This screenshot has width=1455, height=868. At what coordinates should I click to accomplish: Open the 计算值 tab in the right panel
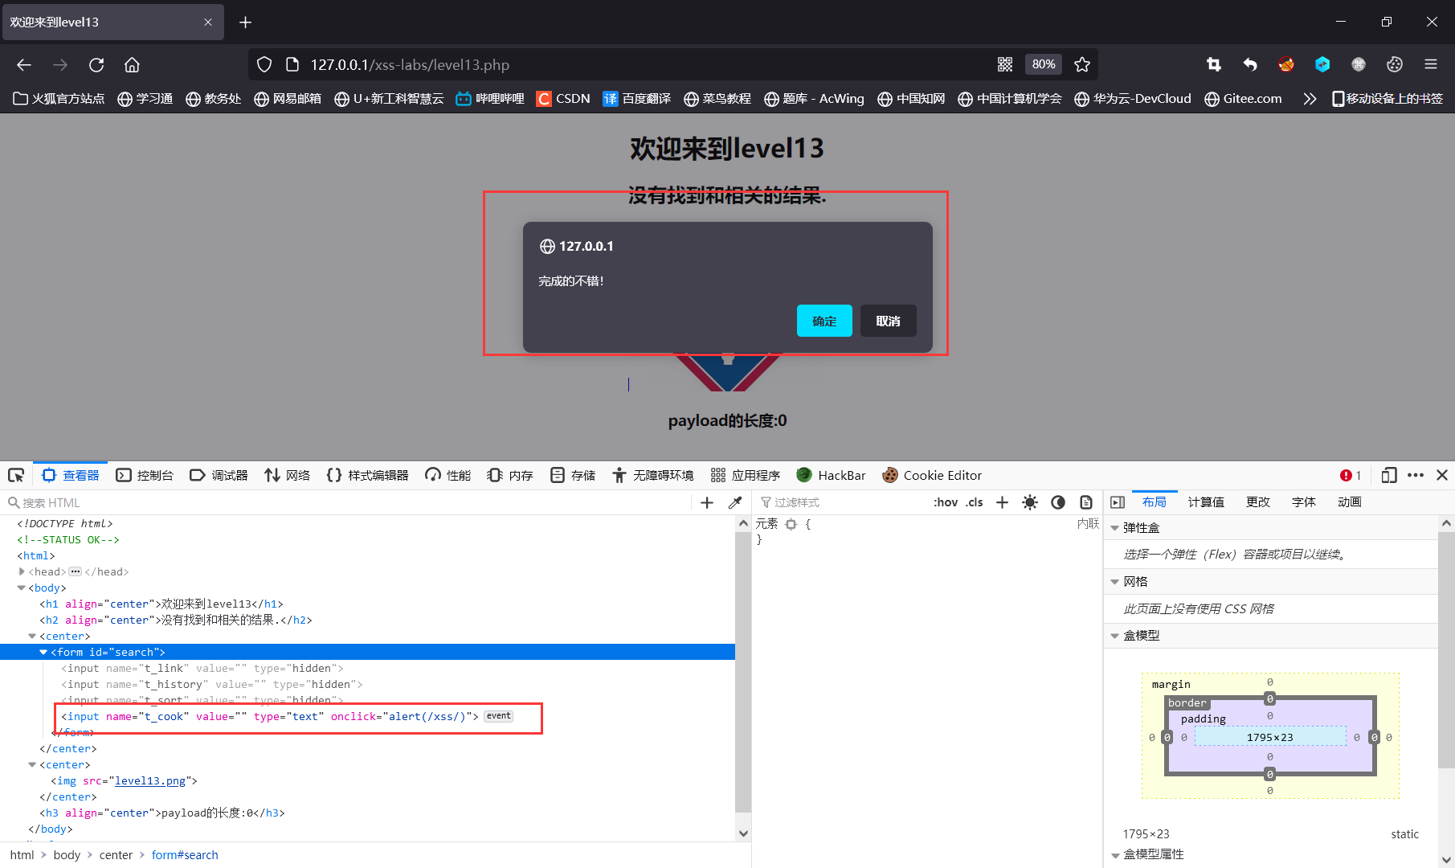coord(1205,502)
